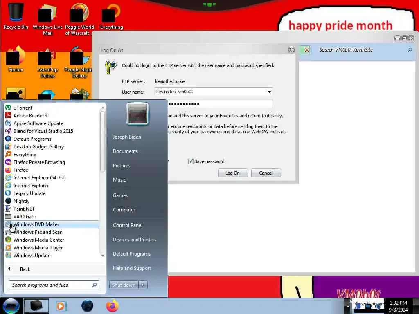
Task: Click the Joseph Biden user name
Action: tap(127, 137)
